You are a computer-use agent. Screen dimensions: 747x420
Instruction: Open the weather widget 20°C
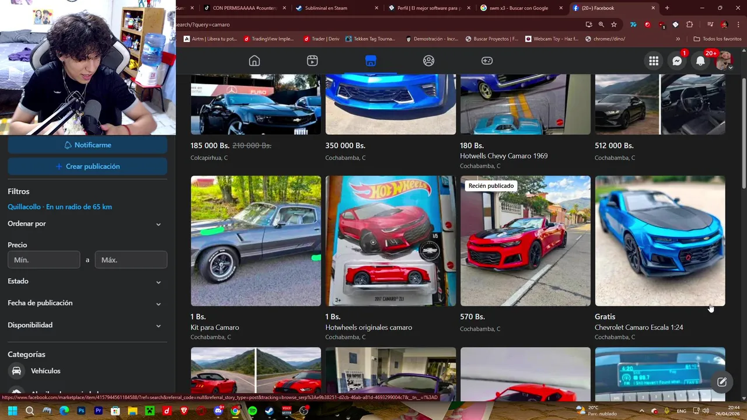(x=596, y=411)
